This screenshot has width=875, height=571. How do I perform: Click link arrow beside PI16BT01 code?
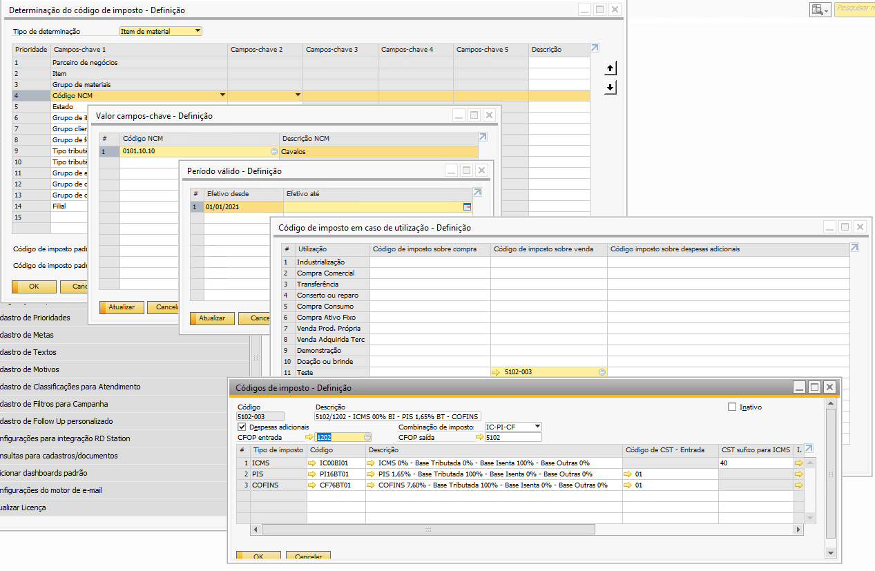coord(311,474)
